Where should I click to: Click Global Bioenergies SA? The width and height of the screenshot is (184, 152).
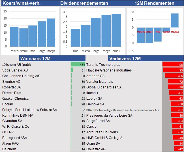pos(104,87)
